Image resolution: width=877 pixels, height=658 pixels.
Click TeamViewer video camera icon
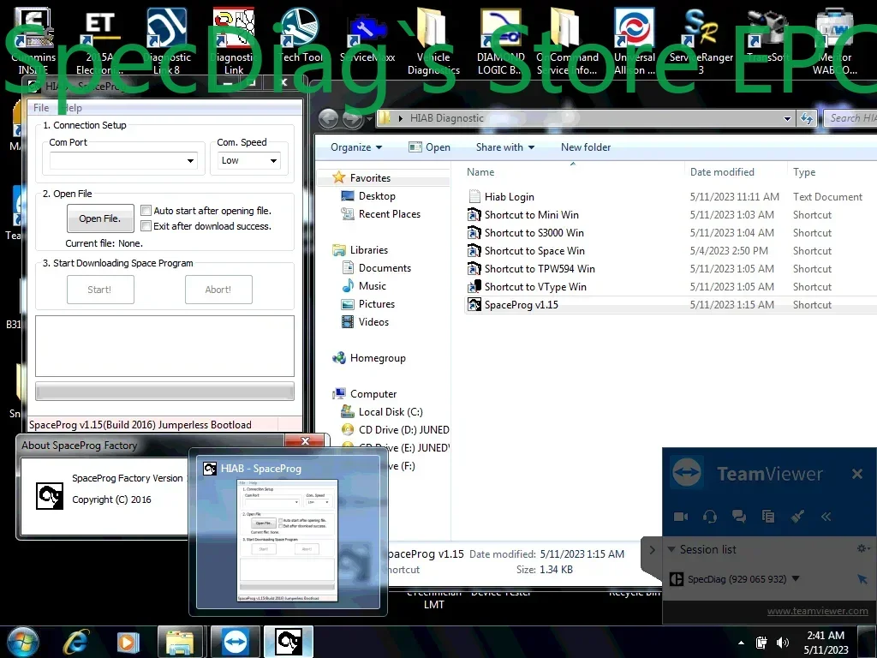(681, 517)
